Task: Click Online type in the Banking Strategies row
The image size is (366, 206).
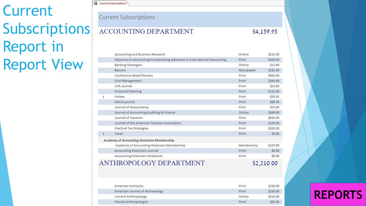Action: 244,65
